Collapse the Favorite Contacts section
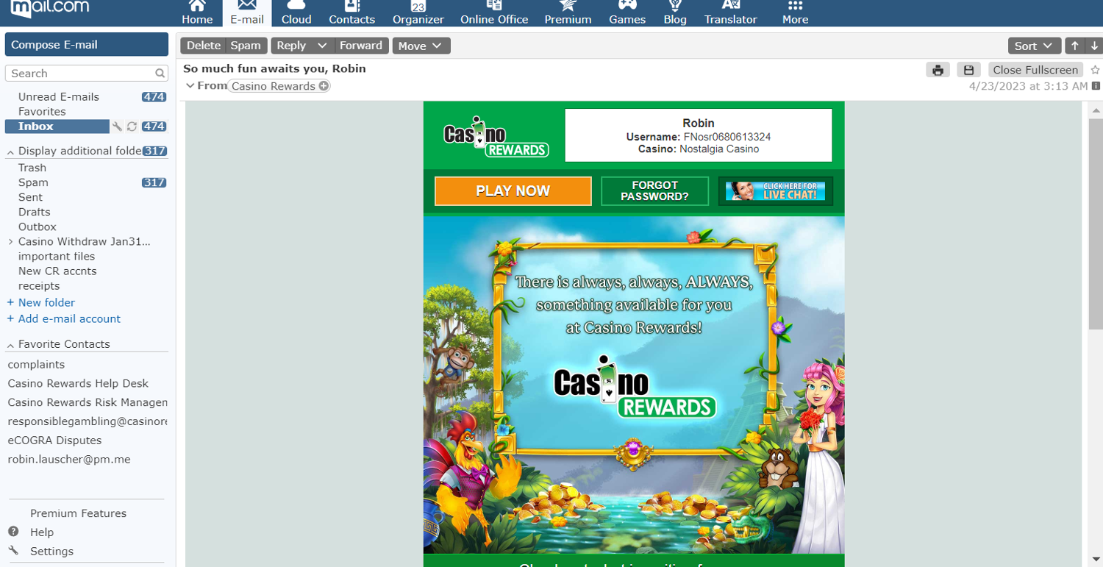Screen dimensions: 1103x567 10,345
